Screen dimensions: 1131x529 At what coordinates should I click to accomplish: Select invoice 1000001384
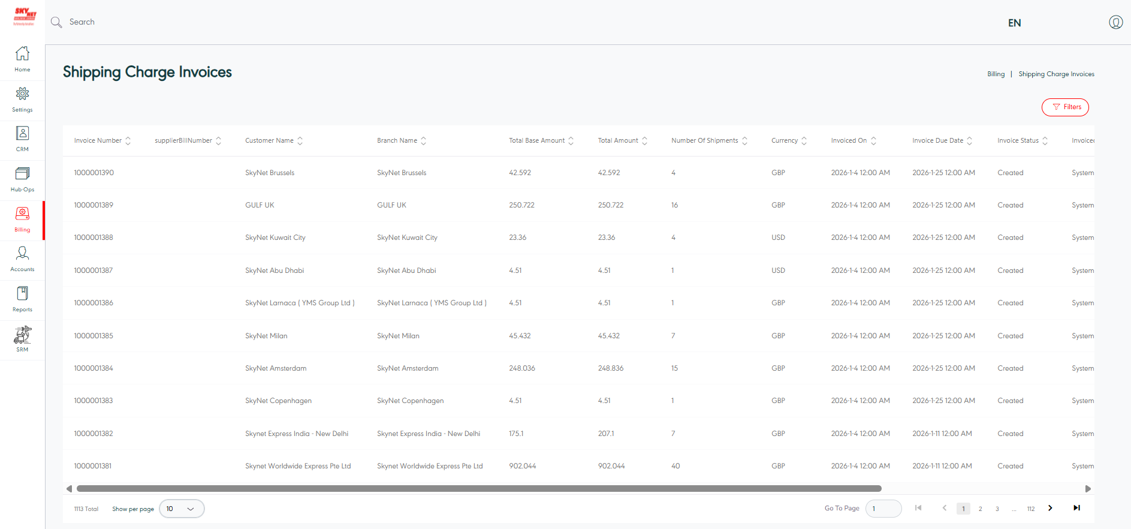pos(94,368)
